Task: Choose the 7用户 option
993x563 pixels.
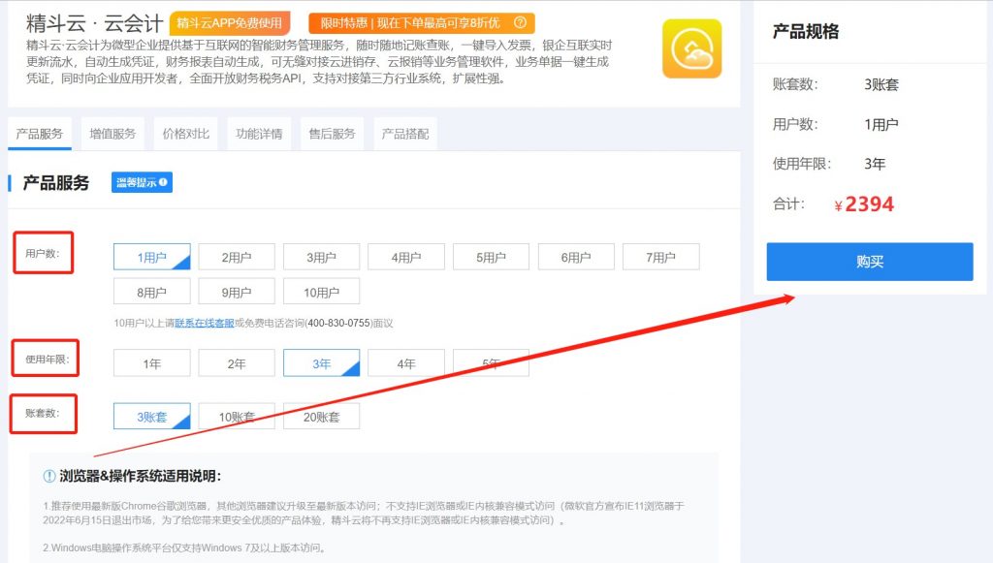Action: coord(661,257)
